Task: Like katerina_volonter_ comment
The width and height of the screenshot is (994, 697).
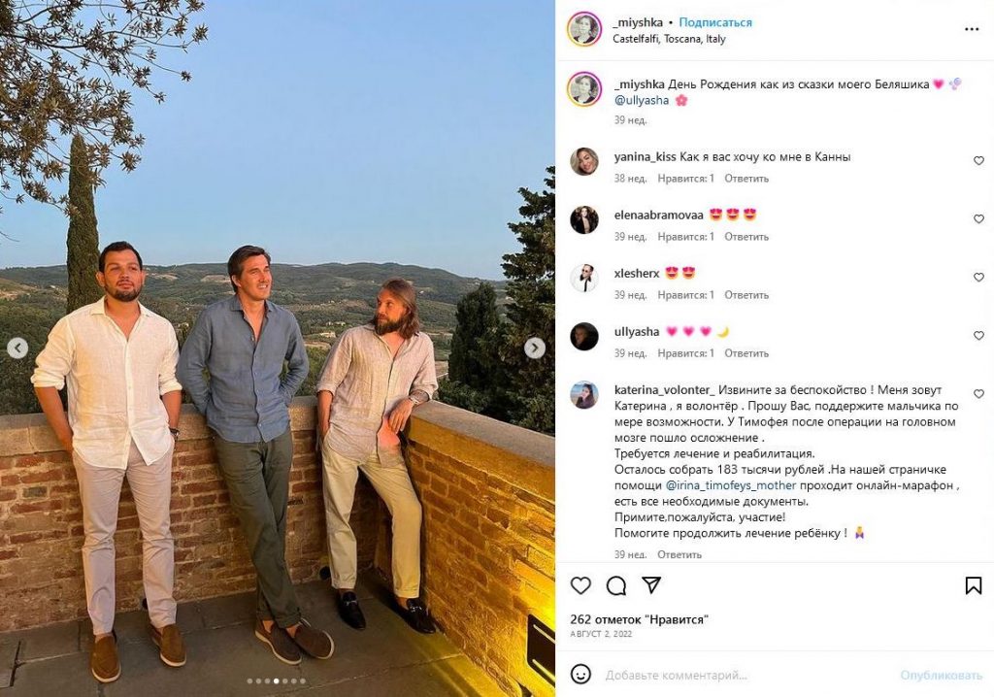Action: tap(978, 394)
